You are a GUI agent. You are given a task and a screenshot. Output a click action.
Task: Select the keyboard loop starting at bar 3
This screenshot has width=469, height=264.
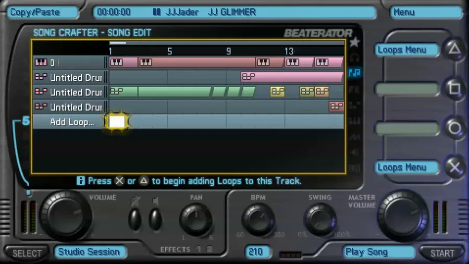[x=196, y=62]
